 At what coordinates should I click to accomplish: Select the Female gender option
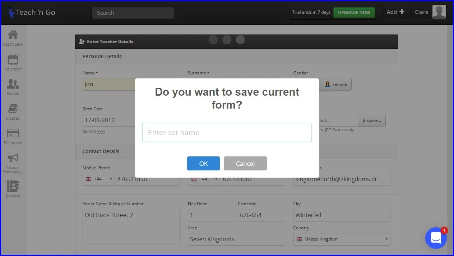(336, 84)
